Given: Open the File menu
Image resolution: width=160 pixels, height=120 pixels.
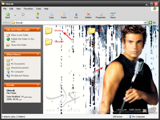Looking at the screenshot, I should (5, 9).
